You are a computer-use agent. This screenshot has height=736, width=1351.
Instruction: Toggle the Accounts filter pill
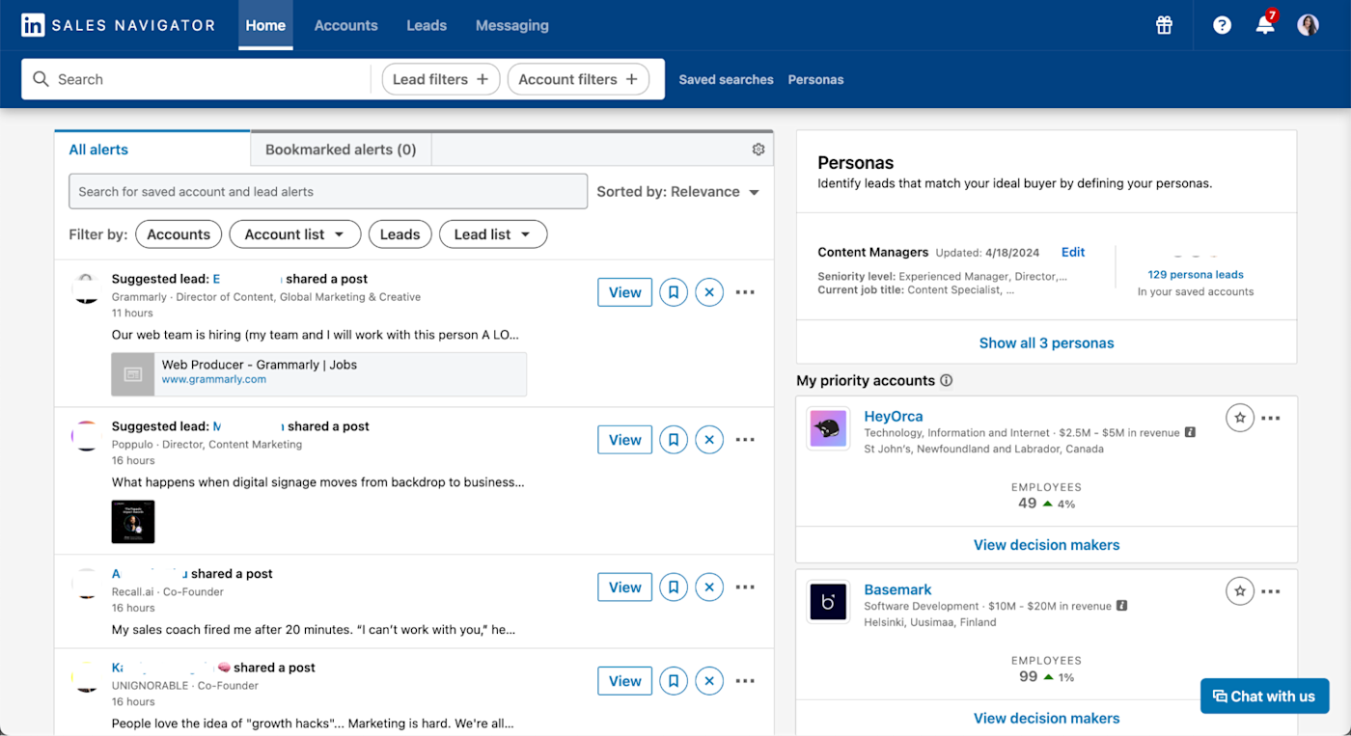point(179,234)
